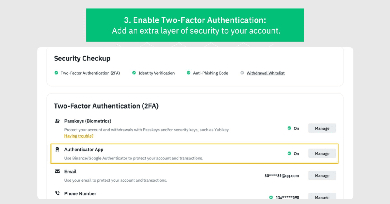Click the Passkeys On status indicator

(293, 128)
